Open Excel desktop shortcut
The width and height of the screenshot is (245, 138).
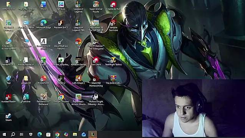[x=43, y=61]
